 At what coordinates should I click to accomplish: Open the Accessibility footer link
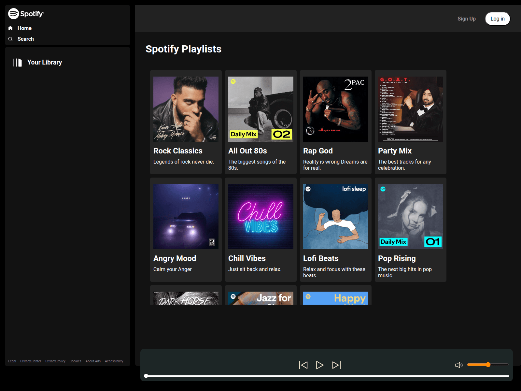[x=114, y=361]
